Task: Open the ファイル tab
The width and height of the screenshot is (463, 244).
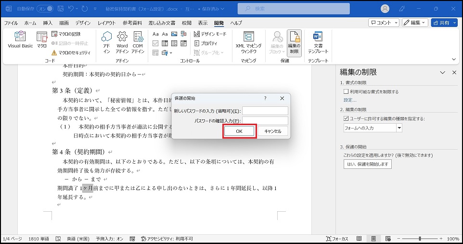Action: (11, 23)
